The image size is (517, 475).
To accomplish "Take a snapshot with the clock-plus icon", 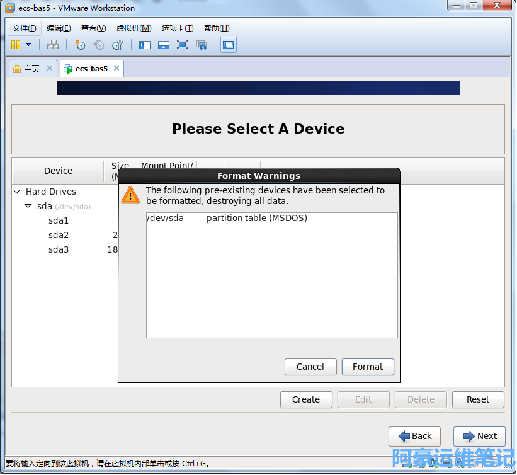I will coord(80,45).
